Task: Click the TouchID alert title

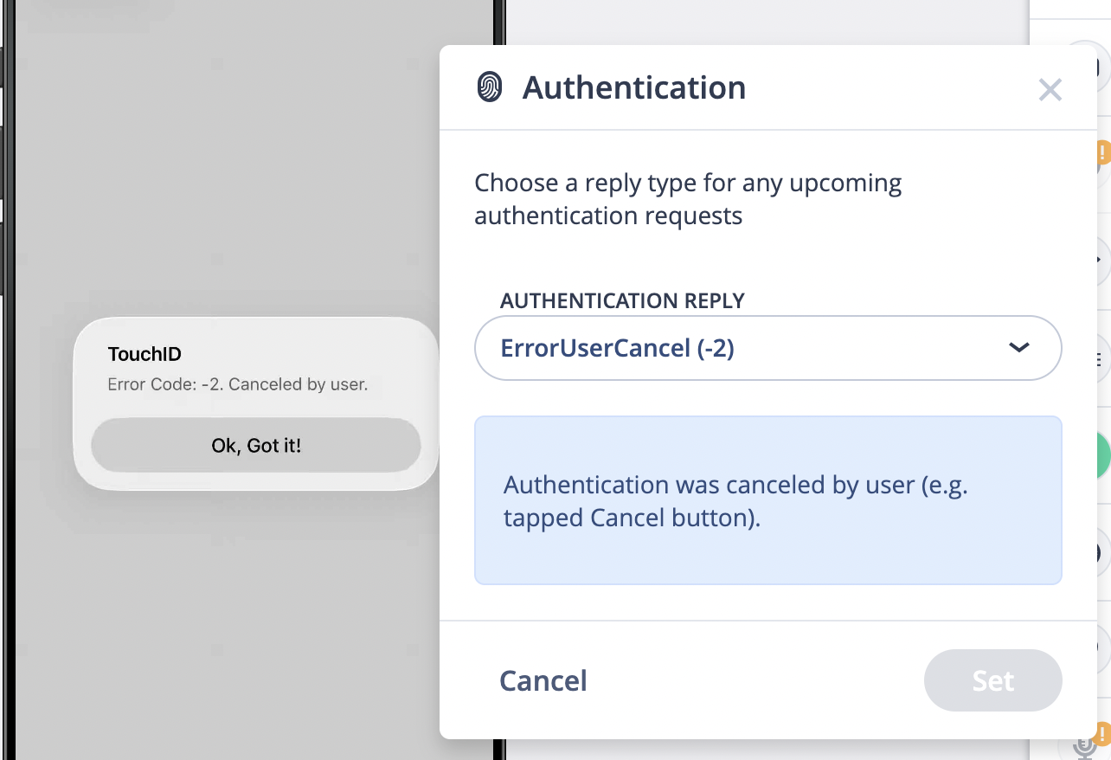Action: 144,354
